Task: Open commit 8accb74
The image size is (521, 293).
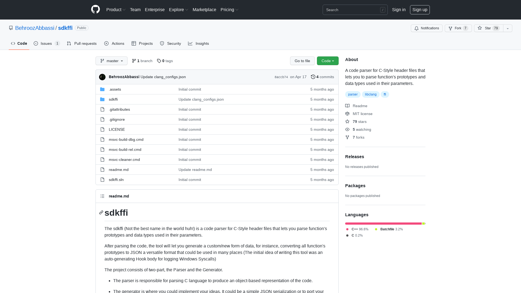Action: pyautogui.click(x=281, y=77)
